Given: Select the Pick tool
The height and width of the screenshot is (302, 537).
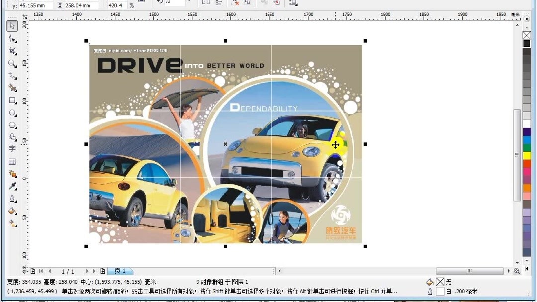Looking at the screenshot, I should (x=12, y=26).
